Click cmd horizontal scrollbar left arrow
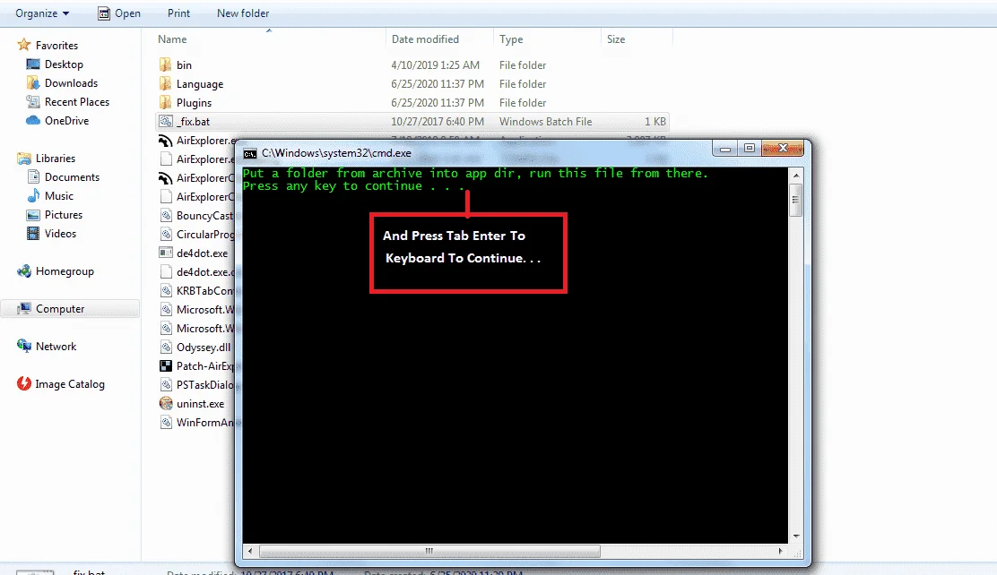The height and width of the screenshot is (575, 997). click(x=250, y=551)
